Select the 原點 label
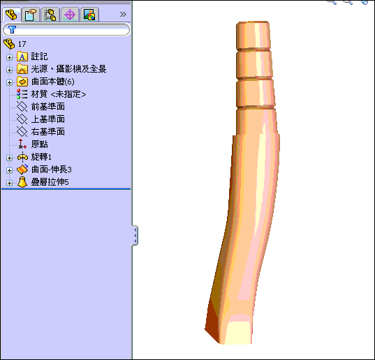 point(40,144)
